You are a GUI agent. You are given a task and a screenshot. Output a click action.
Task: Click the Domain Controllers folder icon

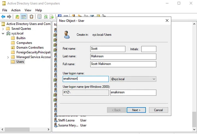13,47
